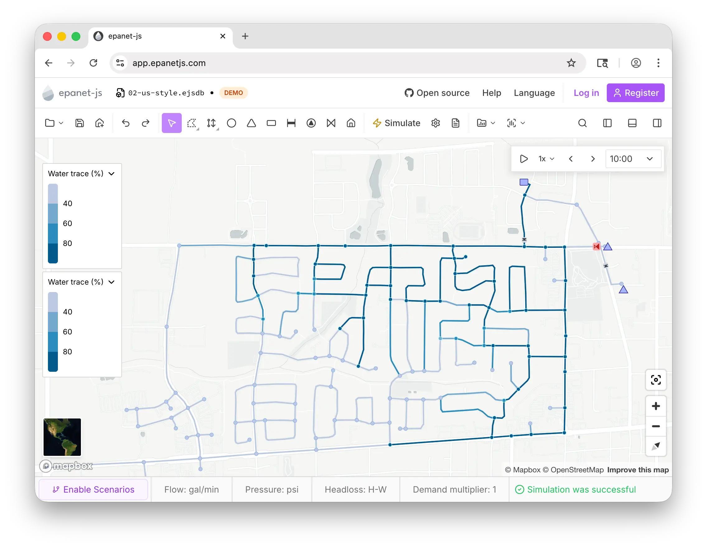Click the upper legend color ramp
This screenshot has width=707, height=548.
[53, 224]
